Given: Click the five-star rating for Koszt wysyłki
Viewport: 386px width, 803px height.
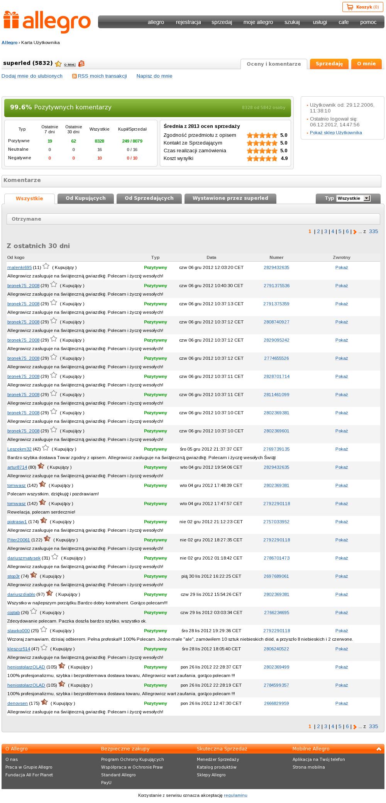Looking at the screenshot, I should tap(262, 158).
